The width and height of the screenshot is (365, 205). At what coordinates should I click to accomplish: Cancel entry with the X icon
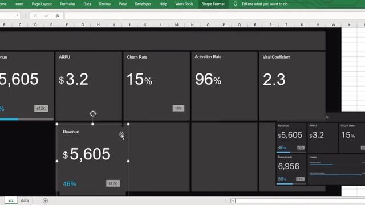coord(35,15)
